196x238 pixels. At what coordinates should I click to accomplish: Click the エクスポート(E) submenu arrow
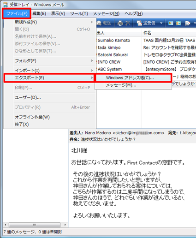[92, 78]
